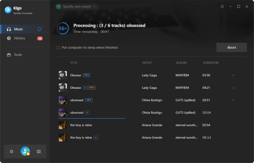Click album GUTS (spilled) on the 02:51 row
Screen dimensions: 254x163
[x=185, y=100]
